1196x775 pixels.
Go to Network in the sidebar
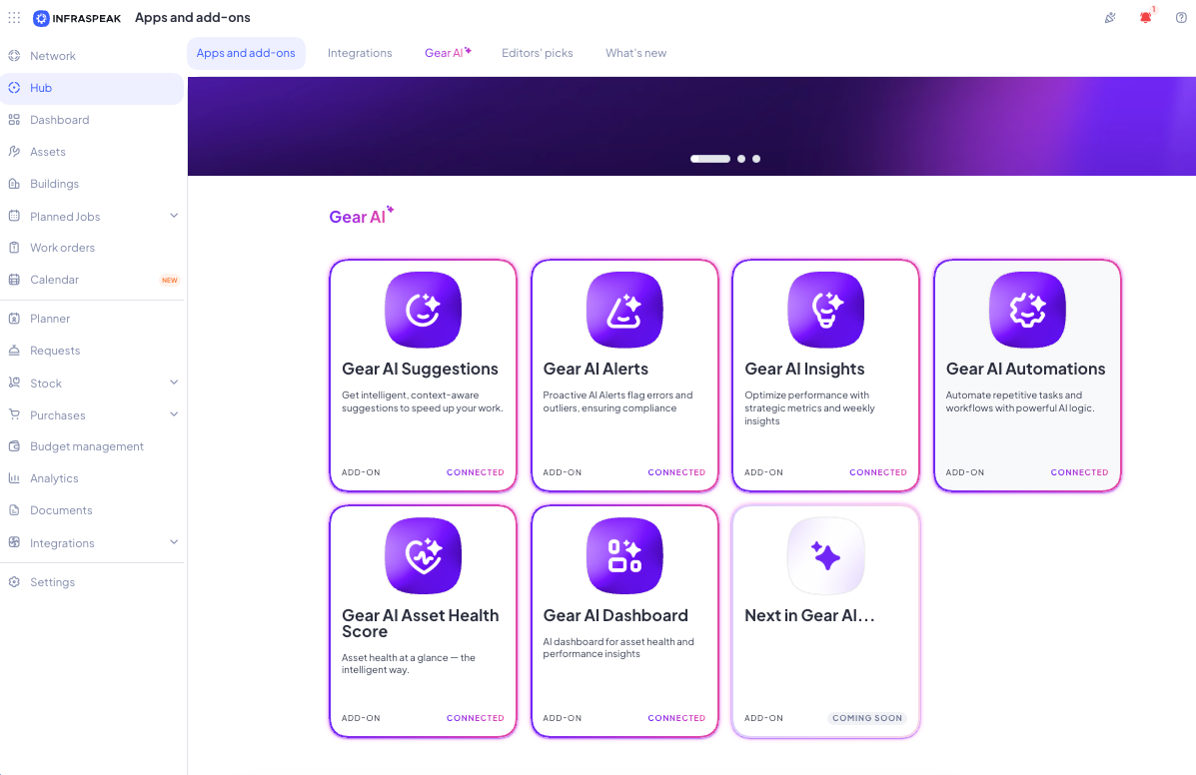click(x=53, y=56)
